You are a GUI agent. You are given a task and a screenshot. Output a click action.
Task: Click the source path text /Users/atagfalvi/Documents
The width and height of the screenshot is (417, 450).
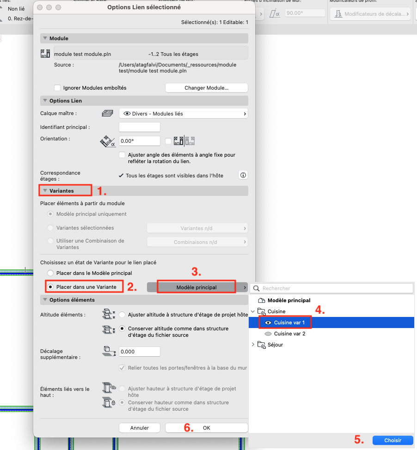click(178, 68)
